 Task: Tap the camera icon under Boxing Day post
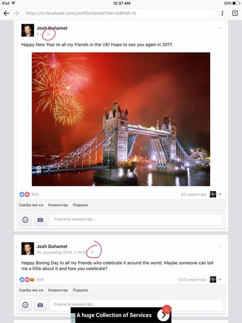[x=40, y=305]
